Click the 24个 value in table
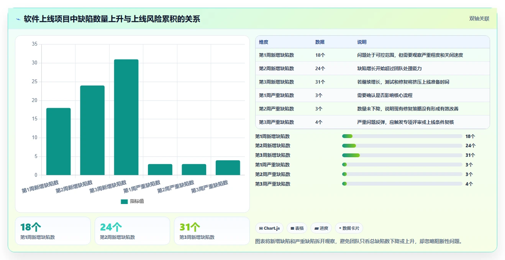The width and height of the screenshot is (505, 260). tap(320, 69)
